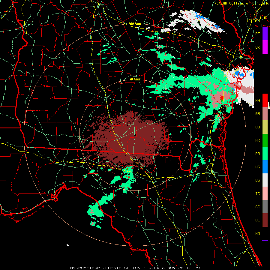Click the BD yellow legend swatch

tap(265, 127)
